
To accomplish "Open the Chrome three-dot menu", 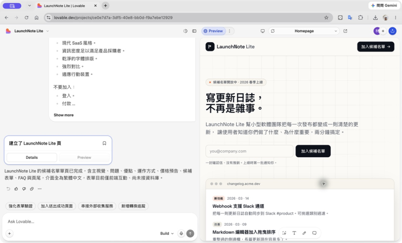I will pos(395,17).
